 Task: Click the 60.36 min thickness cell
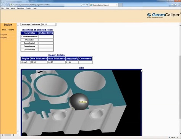39,62
